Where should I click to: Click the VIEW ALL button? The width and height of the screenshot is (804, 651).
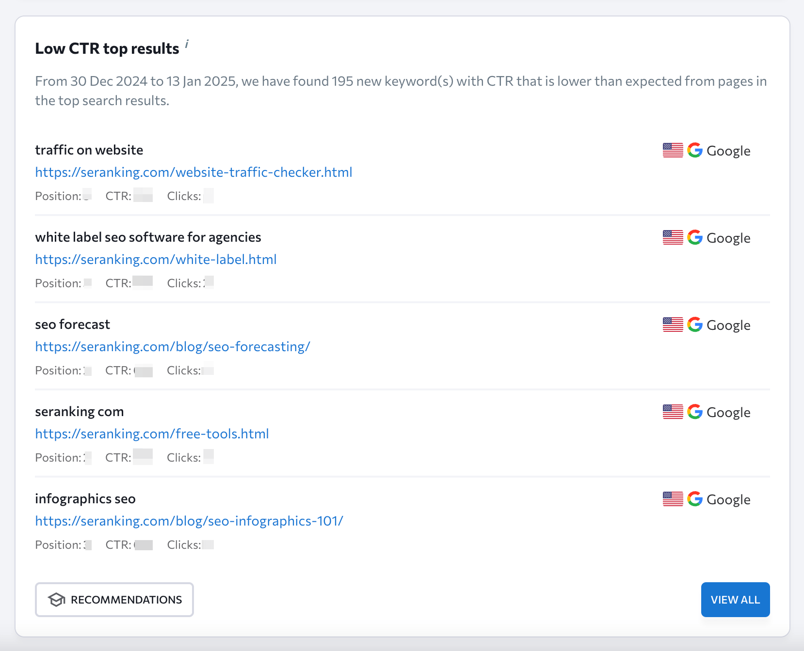735,600
